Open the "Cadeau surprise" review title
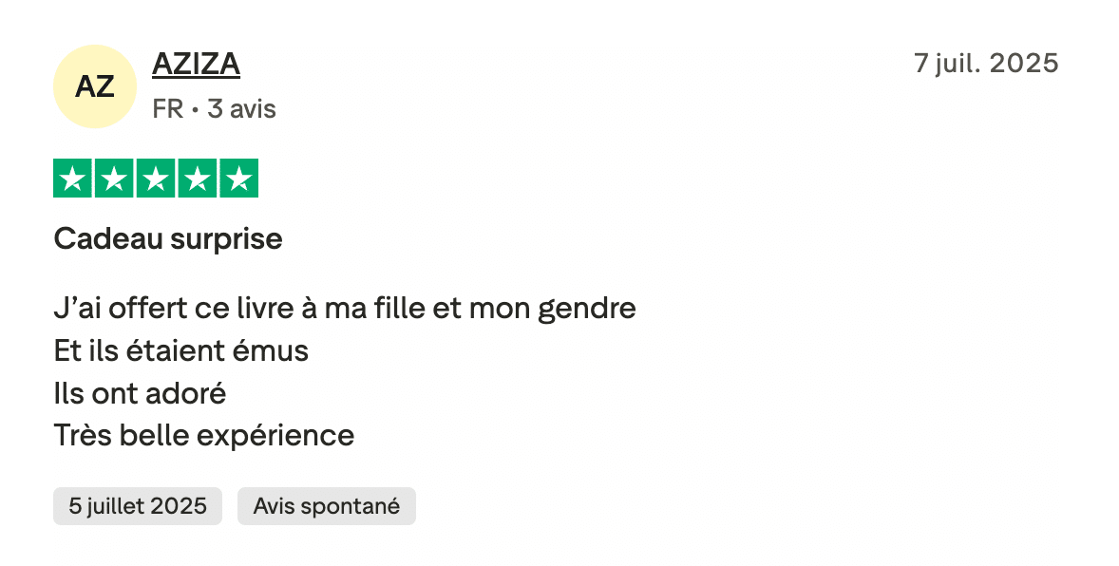 (168, 239)
